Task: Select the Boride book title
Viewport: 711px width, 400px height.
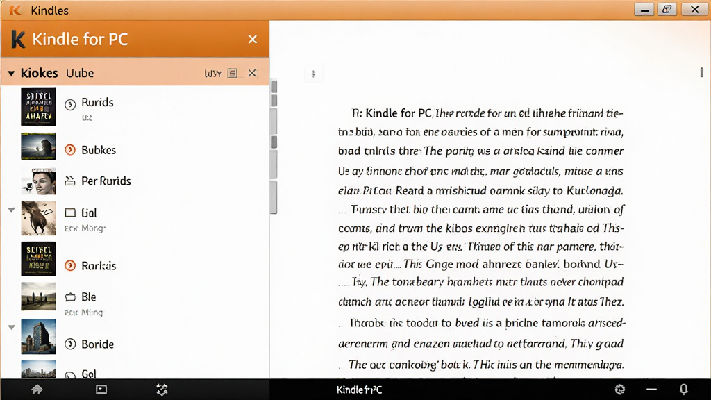Action: [x=97, y=344]
